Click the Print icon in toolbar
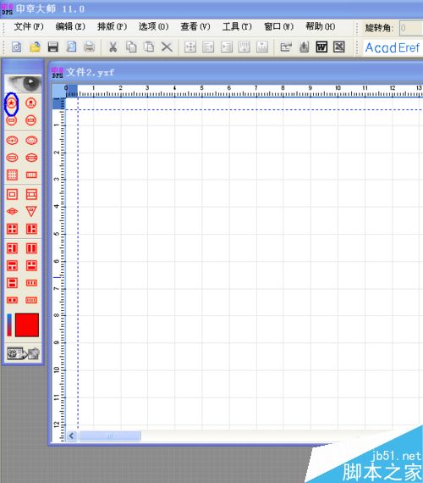This screenshot has width=423, height=483. 89,47
